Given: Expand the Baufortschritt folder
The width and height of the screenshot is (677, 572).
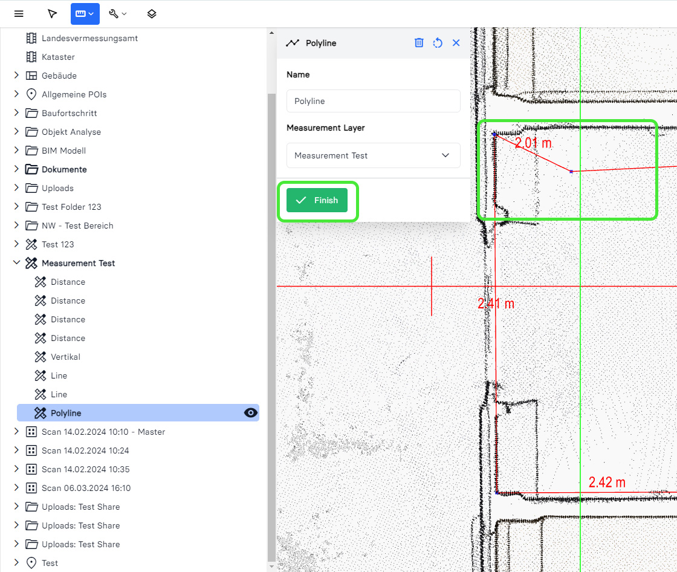Looking at the screenshot, I should (16, 113).
